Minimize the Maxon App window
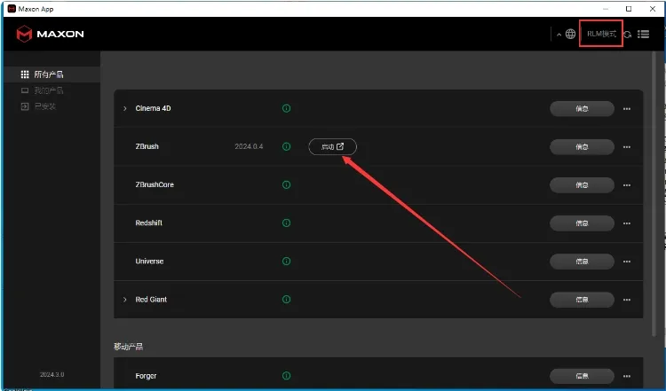The width and height of the screenshot is (666, 391). pyautogui.click(x=606, y=9)
